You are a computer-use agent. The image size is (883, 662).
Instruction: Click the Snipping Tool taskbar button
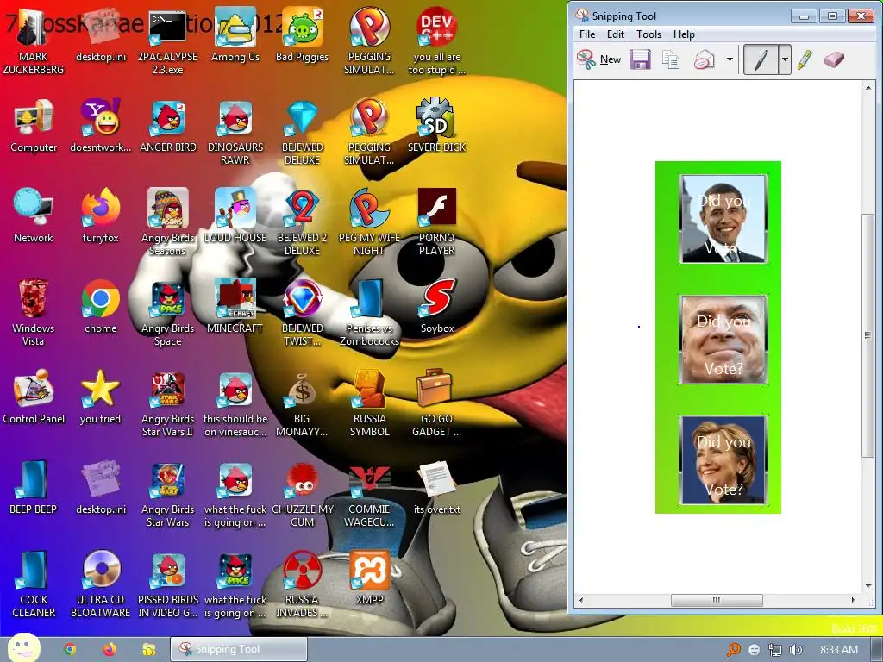[239, 650]
